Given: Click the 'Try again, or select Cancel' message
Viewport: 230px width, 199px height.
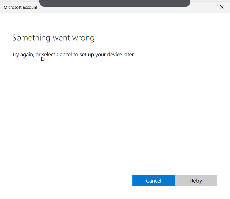Looking at the screenshot, I should point(74,55).
